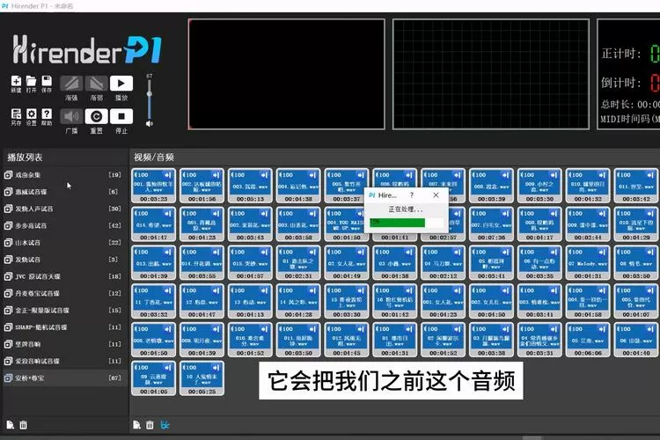Toggle output icon on clip 00:05:13 tile
The width and height of the screenshot is (660, 440).
click(264, 175)
